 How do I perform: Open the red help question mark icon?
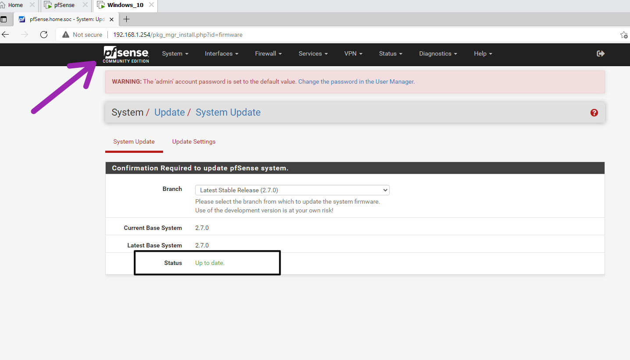click(594, 113)
